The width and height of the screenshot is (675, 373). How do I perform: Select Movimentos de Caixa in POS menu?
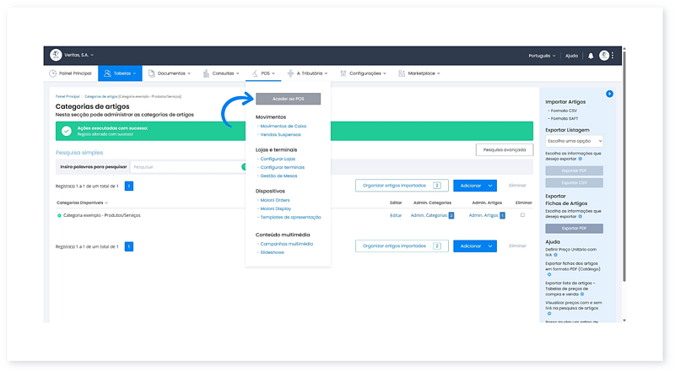pos(283,126)
